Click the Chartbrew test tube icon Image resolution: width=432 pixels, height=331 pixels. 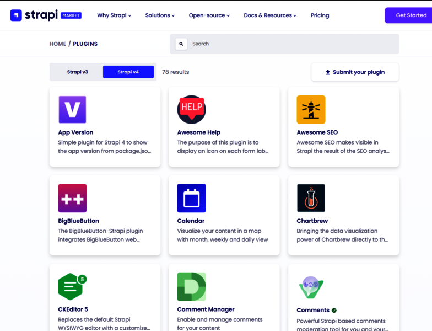click(311, 198)
